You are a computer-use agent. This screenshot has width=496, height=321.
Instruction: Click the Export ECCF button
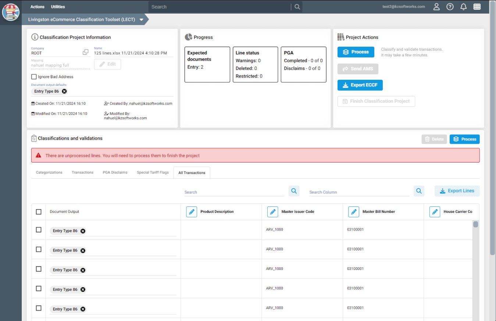coord(360,85)
